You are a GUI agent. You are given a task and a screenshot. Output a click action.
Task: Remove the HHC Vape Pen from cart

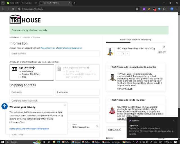164,47
